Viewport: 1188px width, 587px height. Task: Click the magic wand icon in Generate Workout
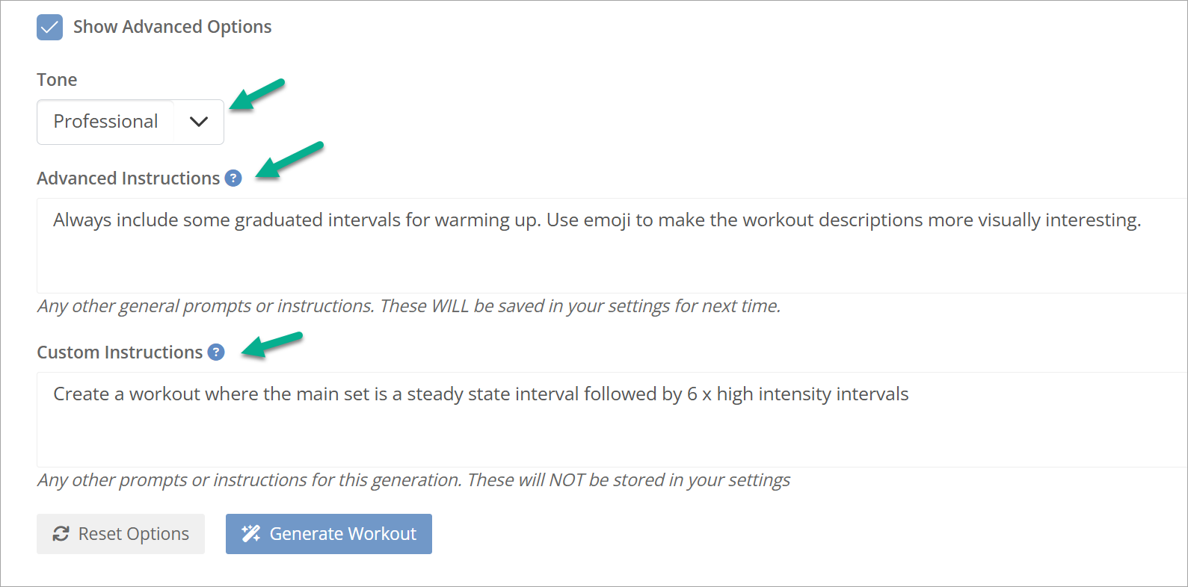tap(251, 533)
